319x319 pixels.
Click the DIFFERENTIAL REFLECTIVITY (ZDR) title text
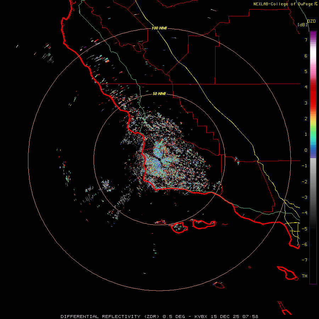click(111, 317)
